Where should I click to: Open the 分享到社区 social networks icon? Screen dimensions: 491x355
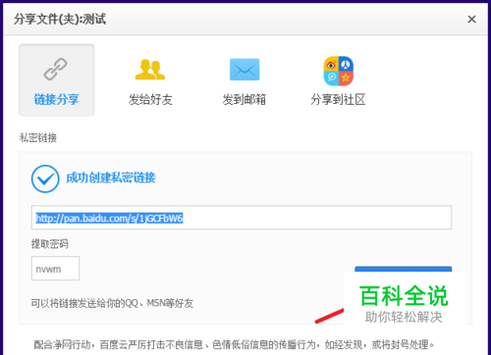click(339, 71)
